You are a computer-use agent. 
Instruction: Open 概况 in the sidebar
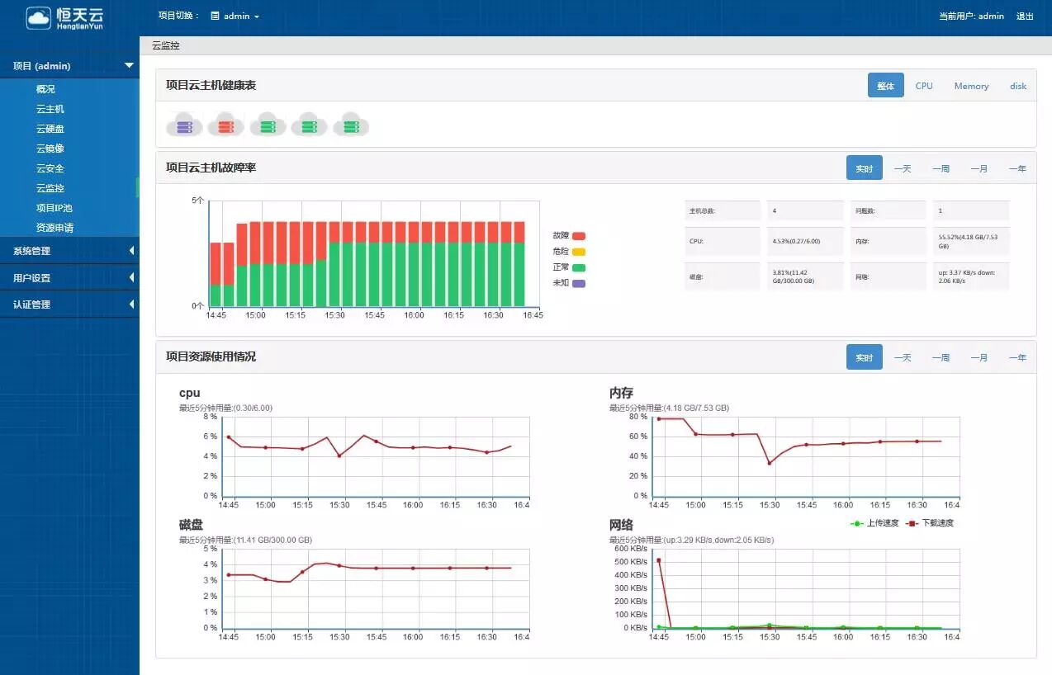click(x=45, y=89)
